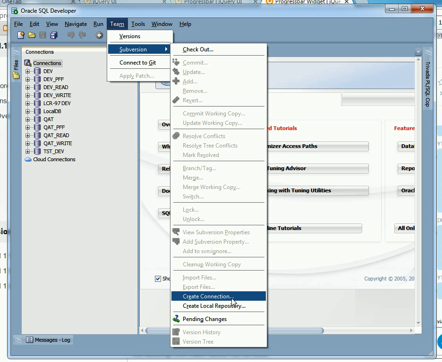Screen dimensions: 442x362
Task: Click the Back navigation toolbar icon
Action: tap(99, 35)
